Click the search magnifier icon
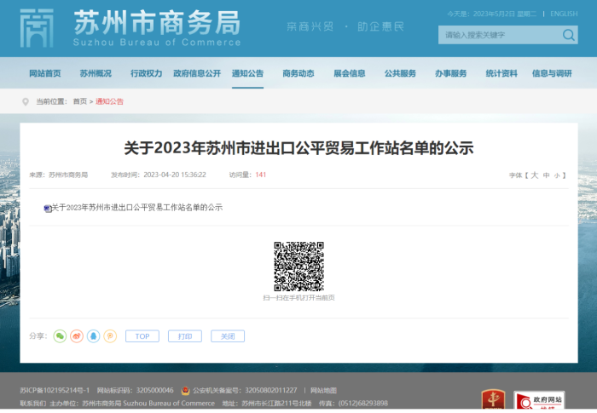The height and width of the screenshot is (413, 597). pos(569,35)
